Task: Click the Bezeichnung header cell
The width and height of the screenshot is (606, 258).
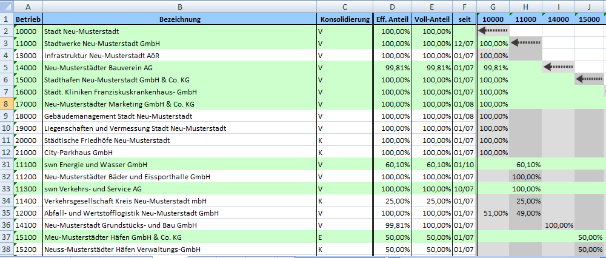Action: tap(180, 19)
